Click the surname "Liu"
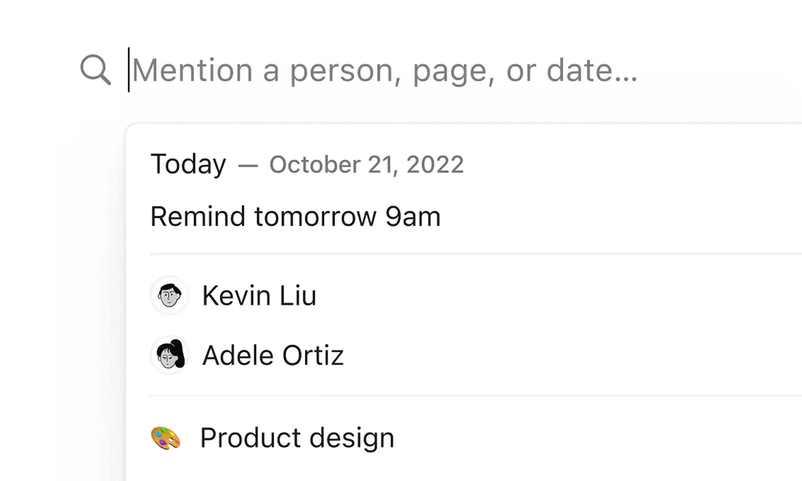 coord(298,295)
